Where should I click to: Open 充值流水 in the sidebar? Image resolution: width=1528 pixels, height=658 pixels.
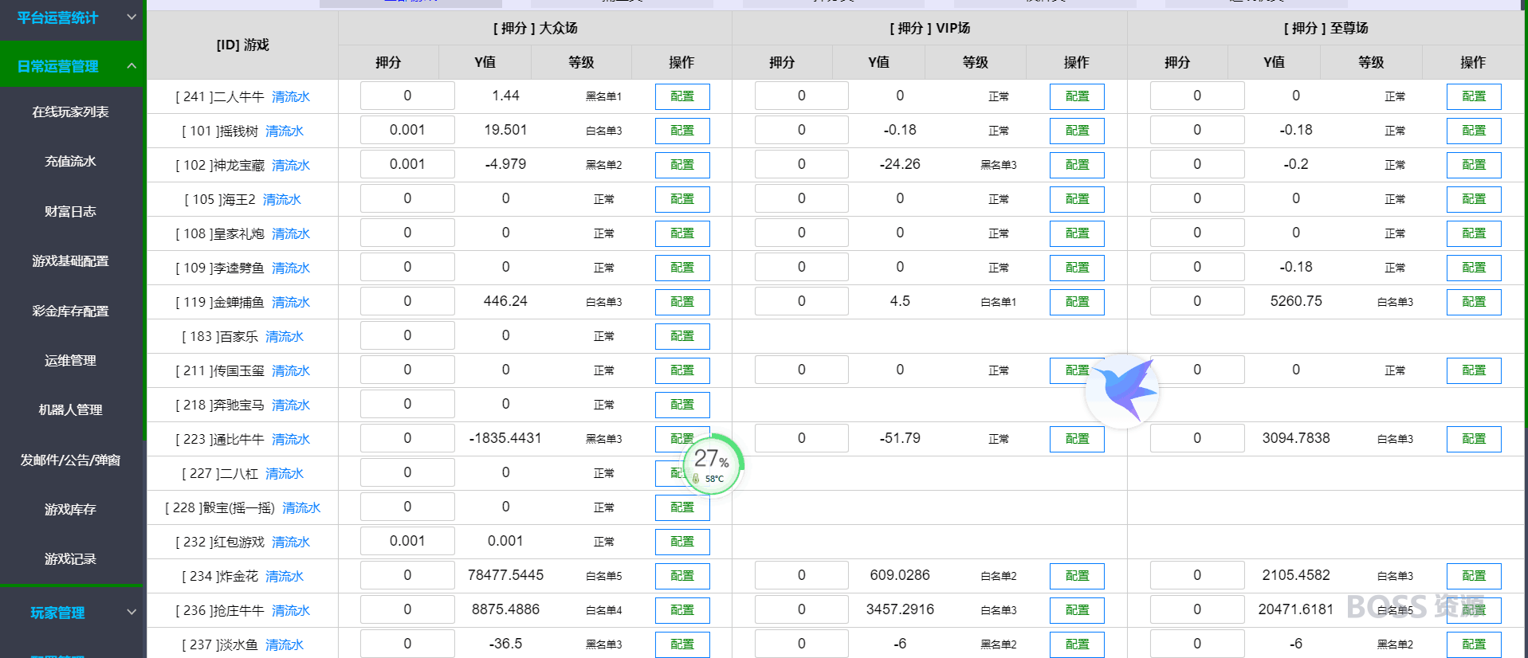pos(70,162)
